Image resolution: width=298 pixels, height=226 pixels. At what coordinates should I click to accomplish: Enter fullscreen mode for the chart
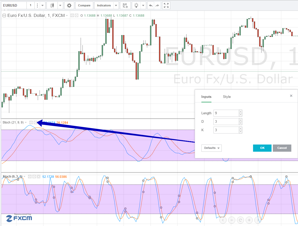tap(166, 5)
